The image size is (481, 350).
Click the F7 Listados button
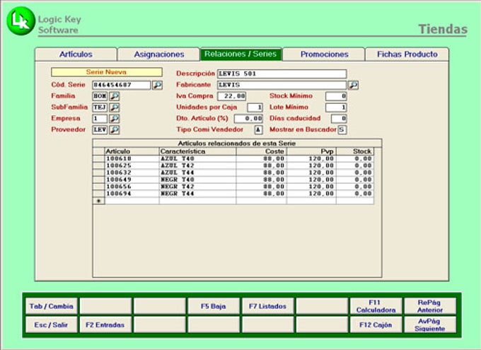point(267,306)
